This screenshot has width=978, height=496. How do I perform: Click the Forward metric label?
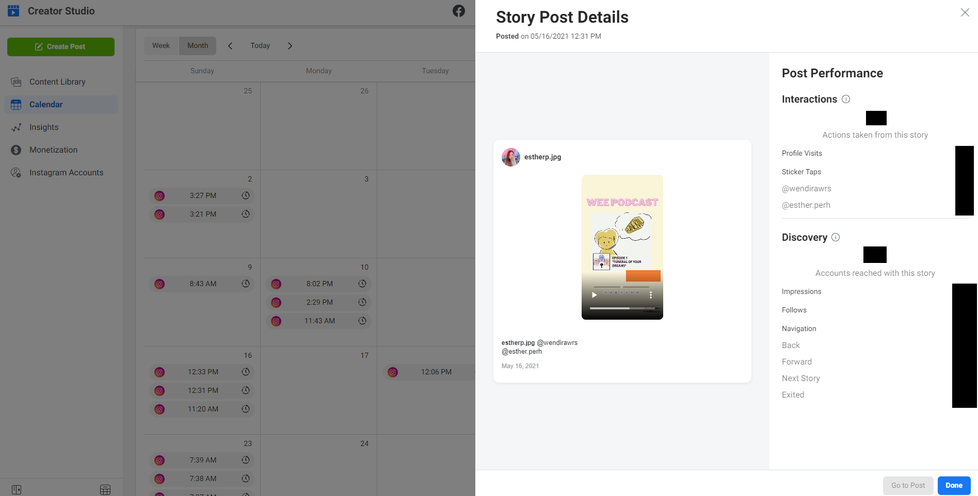[796, 362]
